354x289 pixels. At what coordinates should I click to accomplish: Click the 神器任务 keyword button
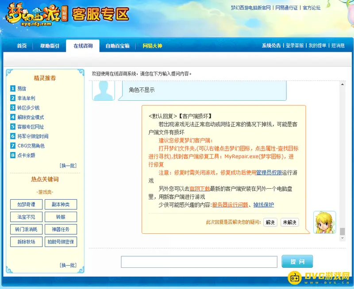pos(61,229)
